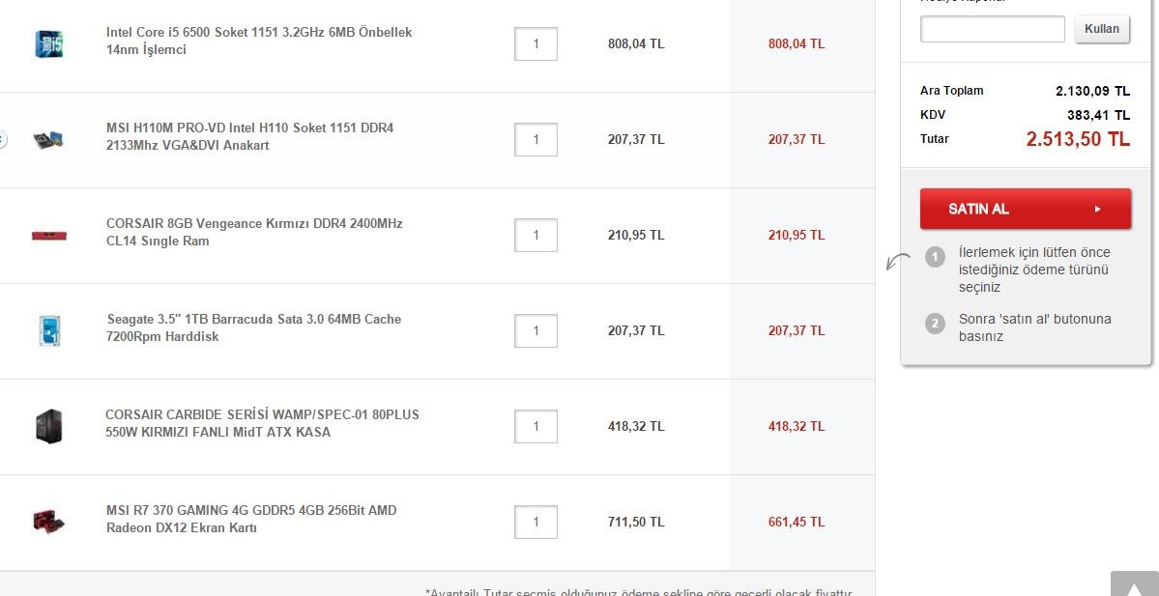The image size is (1159, 596).
Task: Click quantity field for Corsair Carbide case
Action: coord(536,426)
